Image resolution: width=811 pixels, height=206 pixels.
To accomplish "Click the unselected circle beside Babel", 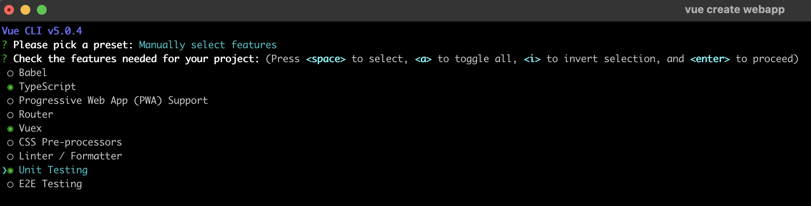I will 10,74.
